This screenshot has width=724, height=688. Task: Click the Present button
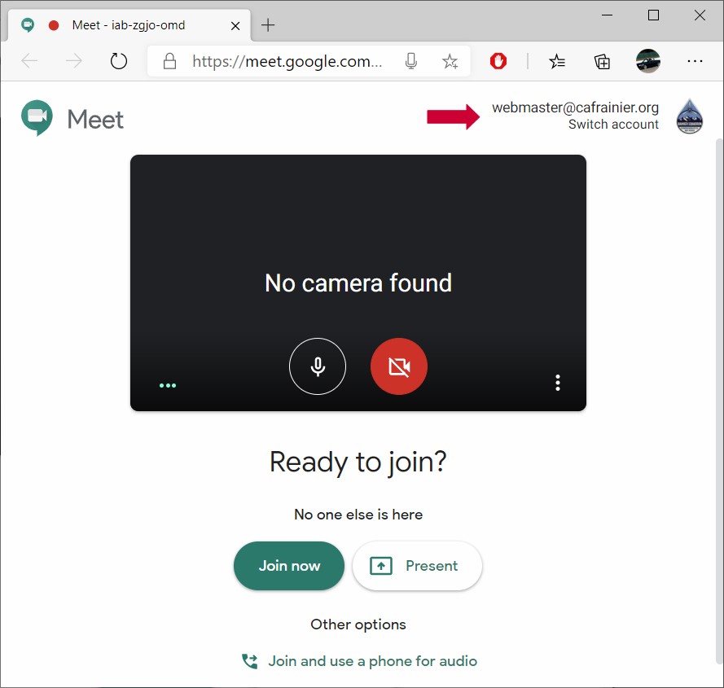click(x=417, y=566)
